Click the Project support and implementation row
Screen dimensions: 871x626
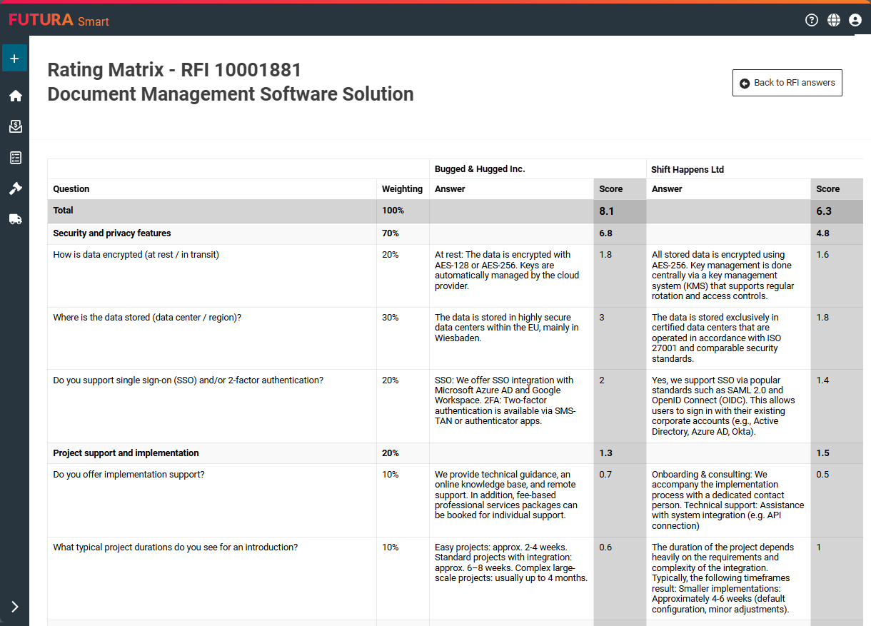pyautogui.click(x=126, y=453)
